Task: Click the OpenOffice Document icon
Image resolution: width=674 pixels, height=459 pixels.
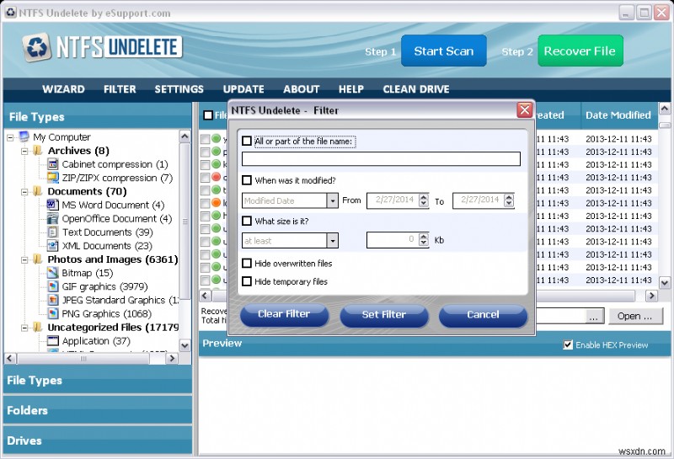Action: pos(53,218)
